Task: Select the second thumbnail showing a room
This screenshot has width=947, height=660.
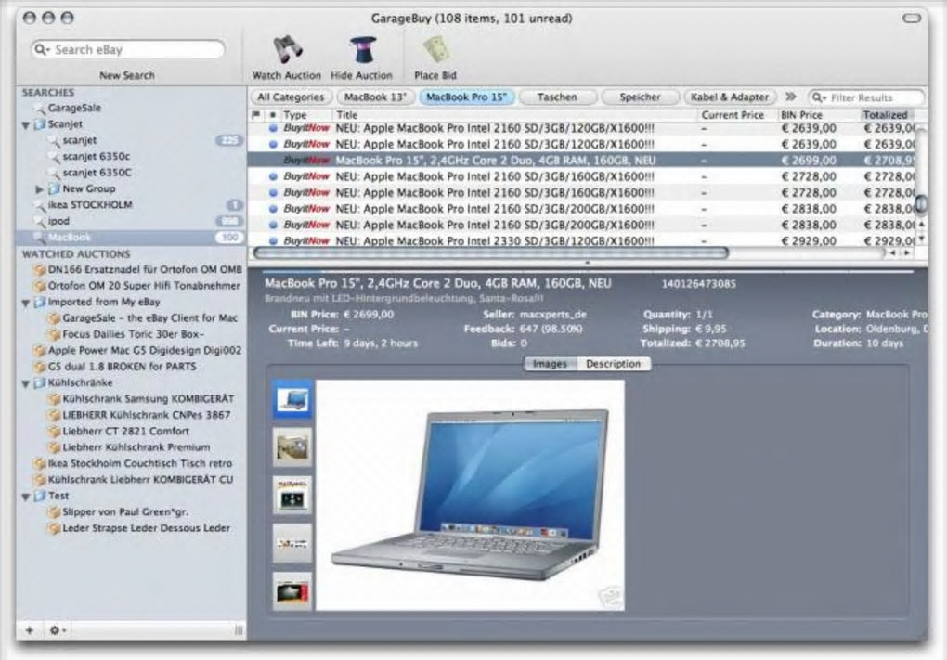Action: [x=292, y=447]
